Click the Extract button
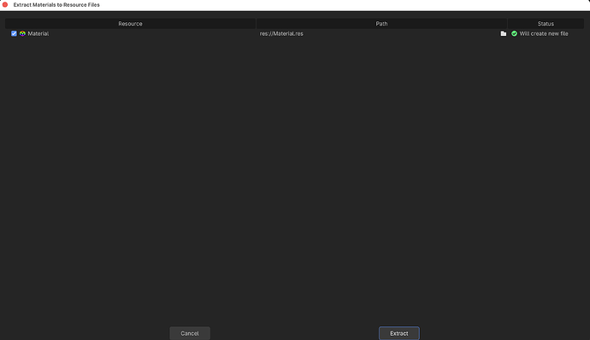The width and height of the screenshot is (590, 340). (398, 333)
